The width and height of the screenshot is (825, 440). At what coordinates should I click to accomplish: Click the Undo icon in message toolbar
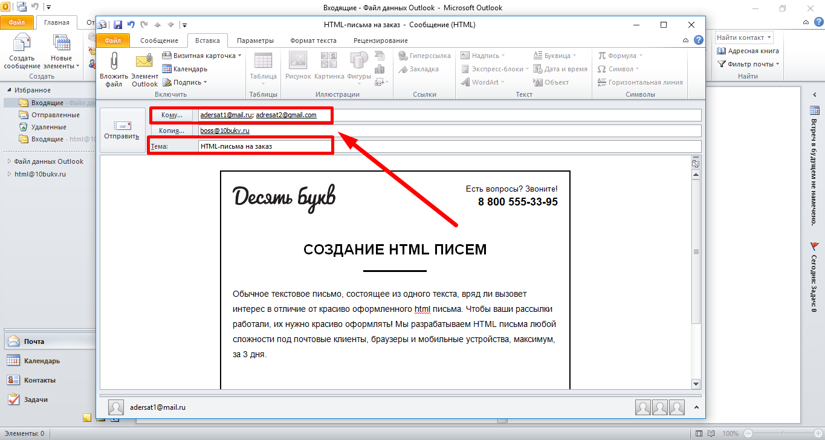(131, 25)
